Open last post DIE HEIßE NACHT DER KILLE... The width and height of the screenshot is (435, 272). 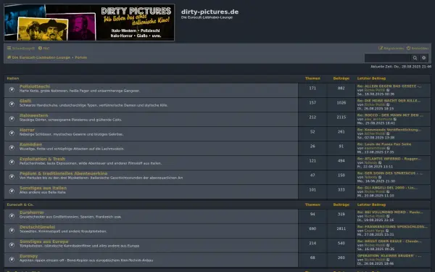[x=389, y=101]
